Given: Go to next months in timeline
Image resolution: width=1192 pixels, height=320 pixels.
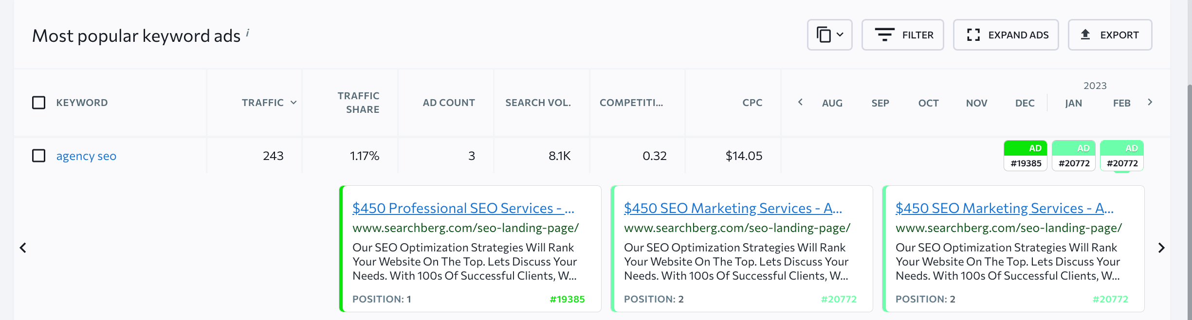Looking at the screenshot, I should [x=1150, y=102].
